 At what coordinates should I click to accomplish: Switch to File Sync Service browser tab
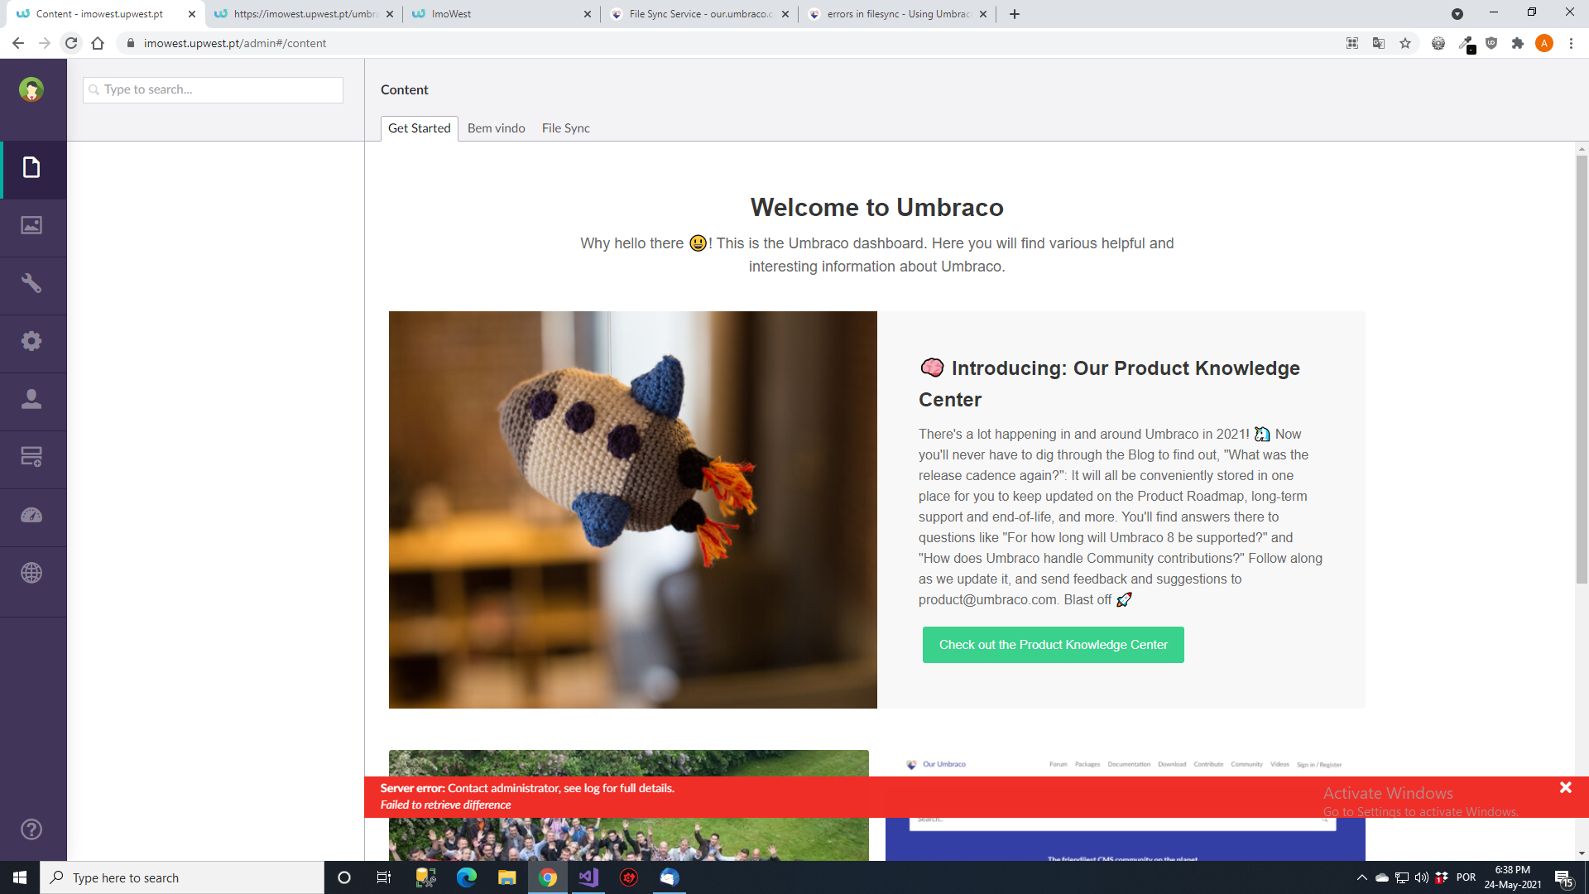pyautogui.click(x=699, y=14)
